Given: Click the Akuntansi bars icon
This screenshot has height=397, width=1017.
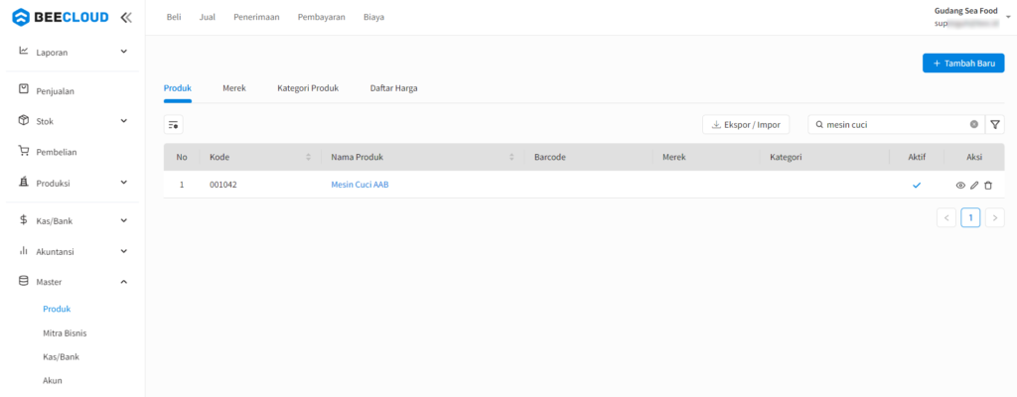Looking at the screenshot, I should (x=24, y=250).
